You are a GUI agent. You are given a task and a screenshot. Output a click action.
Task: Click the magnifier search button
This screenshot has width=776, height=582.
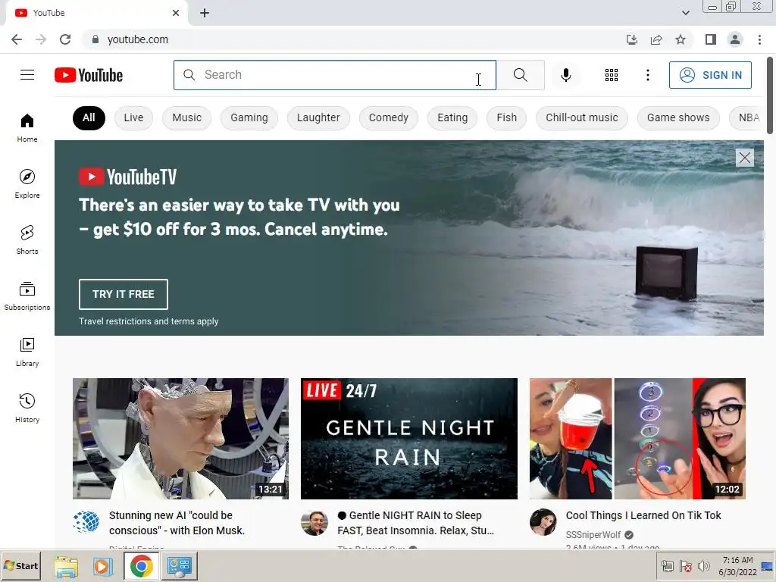[520, 75]
